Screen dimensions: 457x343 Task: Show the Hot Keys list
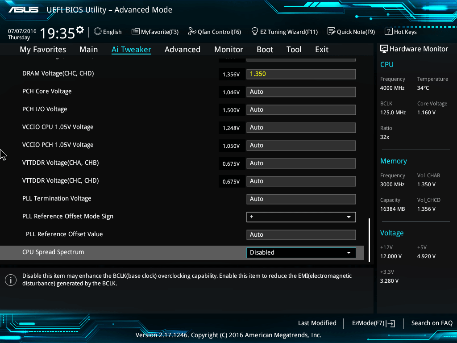(401, 32)
